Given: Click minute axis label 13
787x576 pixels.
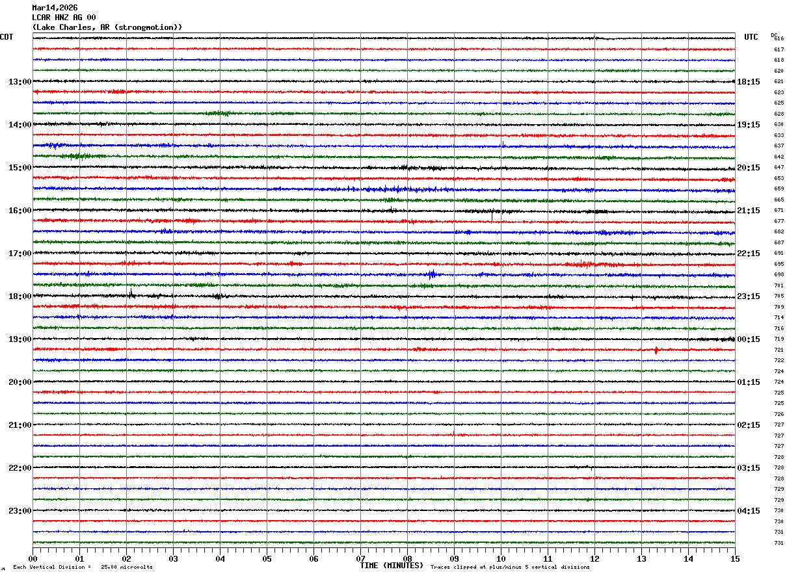Looking at the screenshot, I should click(641, 558).
